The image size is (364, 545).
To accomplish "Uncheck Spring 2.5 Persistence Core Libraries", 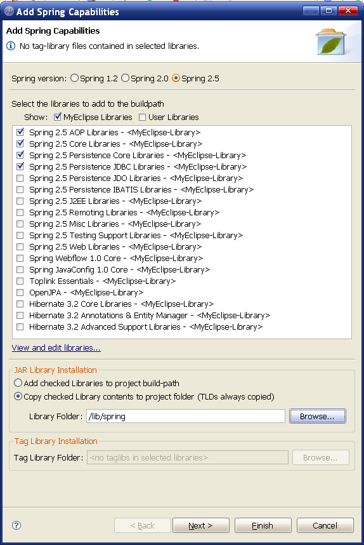I will tap(20, 156).
